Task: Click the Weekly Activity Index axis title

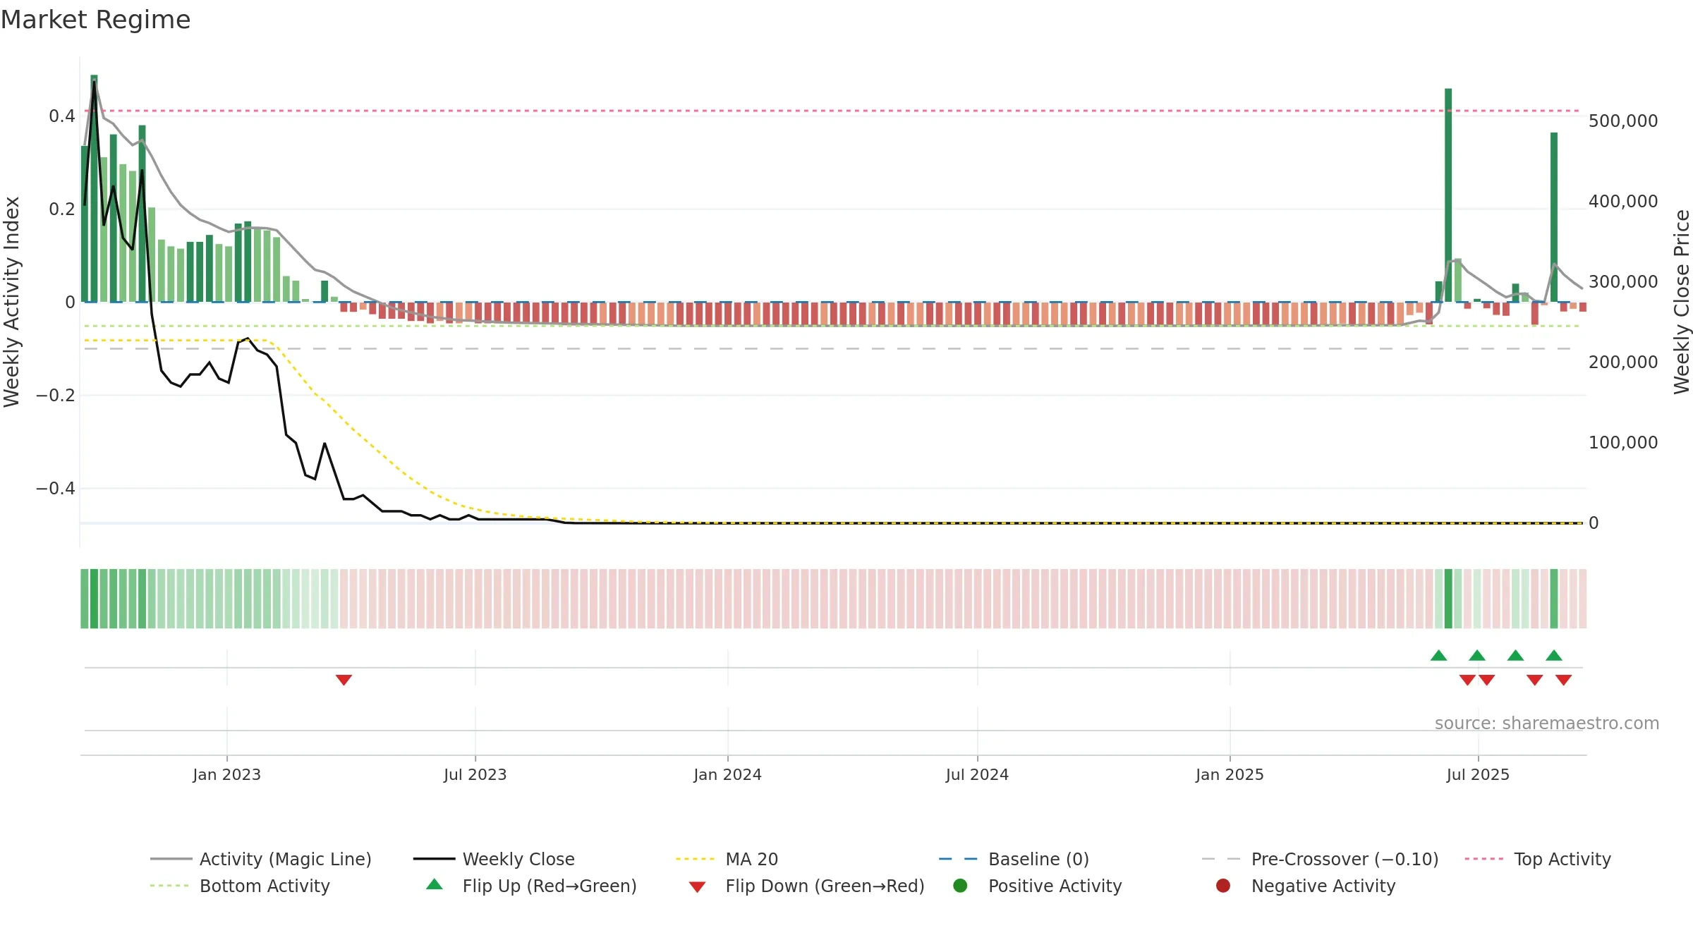Action: point(12,302)
